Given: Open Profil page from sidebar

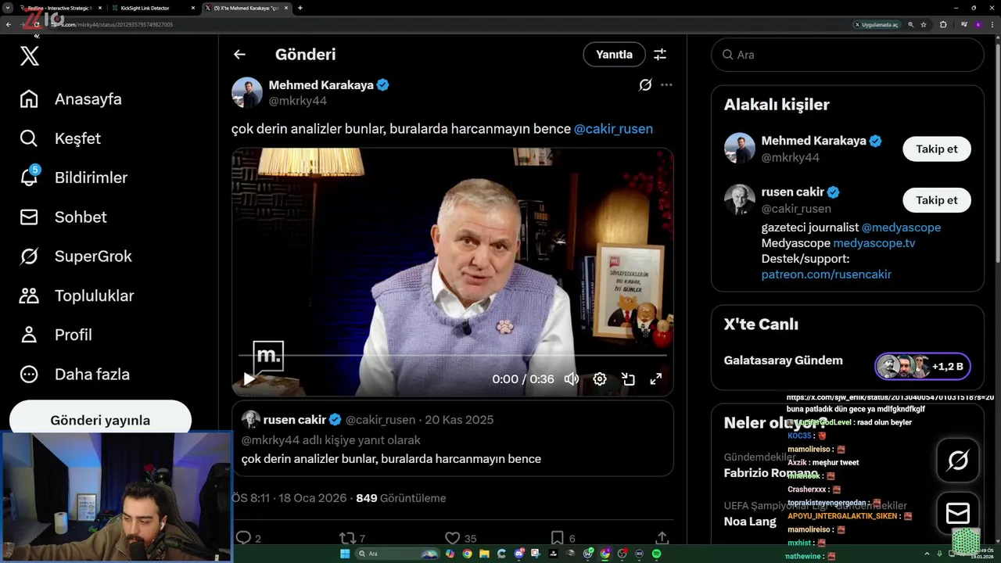Looking at the screenshot, I should [x=56, y=335].
